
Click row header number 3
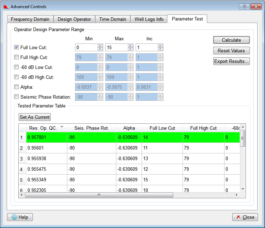pos(21,159)
